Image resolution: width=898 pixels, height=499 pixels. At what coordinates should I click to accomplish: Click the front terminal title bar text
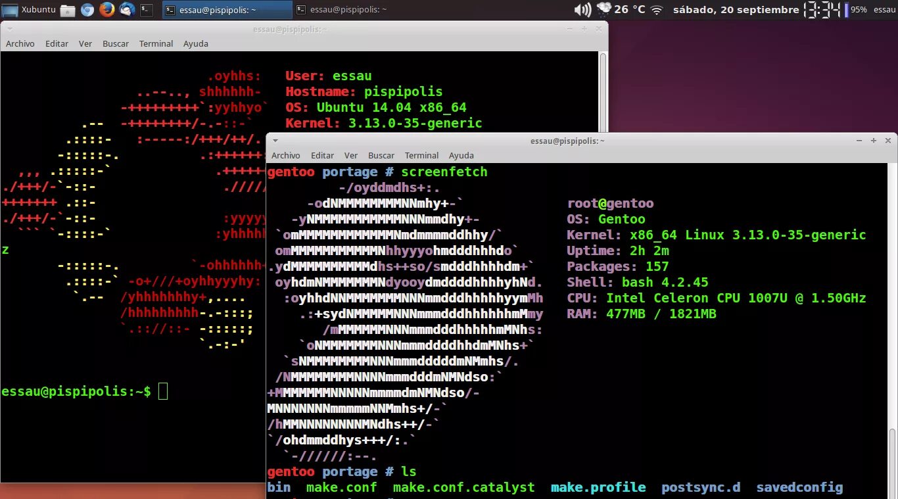[x=568, y=141]
